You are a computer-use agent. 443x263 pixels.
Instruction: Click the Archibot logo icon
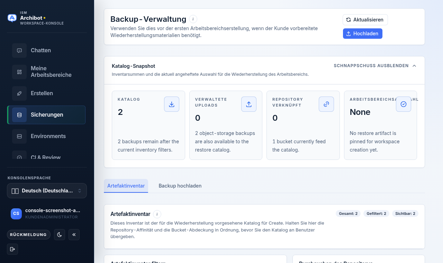click(12, 18)
